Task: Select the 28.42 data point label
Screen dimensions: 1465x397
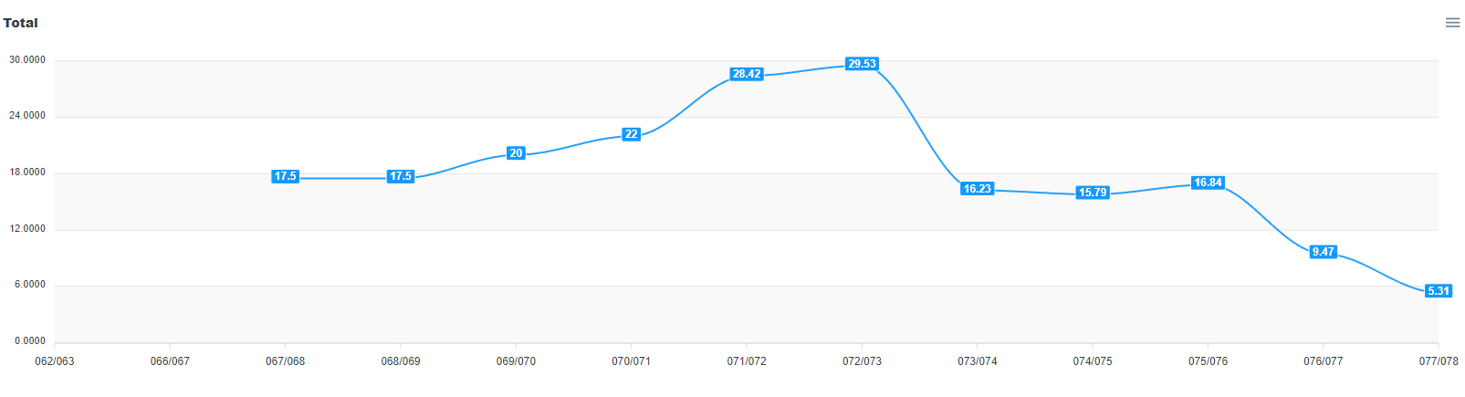Action: 747,74
